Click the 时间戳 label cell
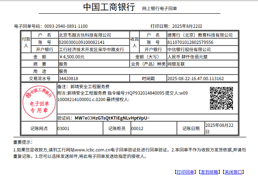 click(x=148, y=79)
